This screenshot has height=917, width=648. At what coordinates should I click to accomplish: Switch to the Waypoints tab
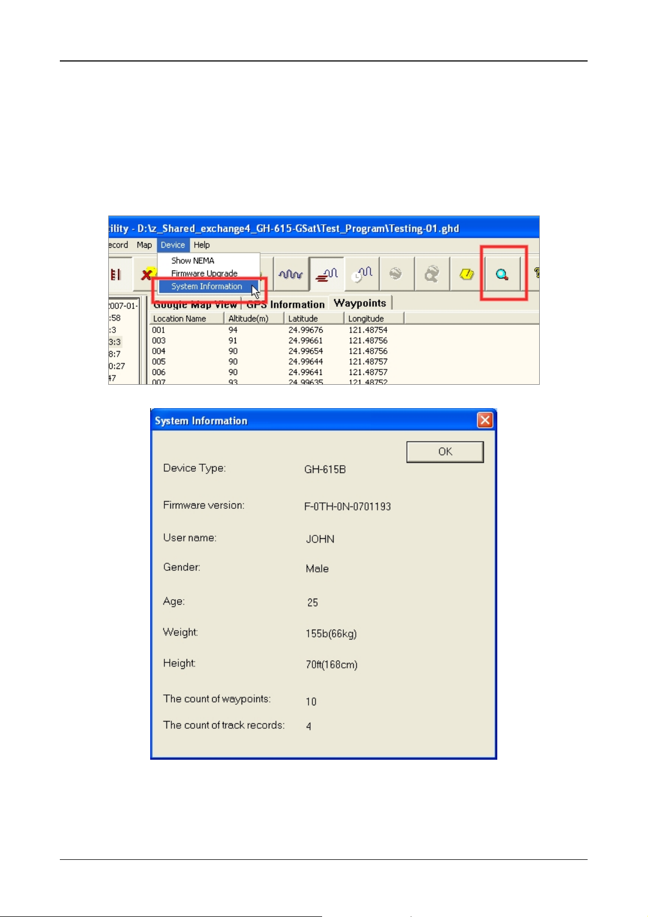pyautogui.click(x=360, y=303)
